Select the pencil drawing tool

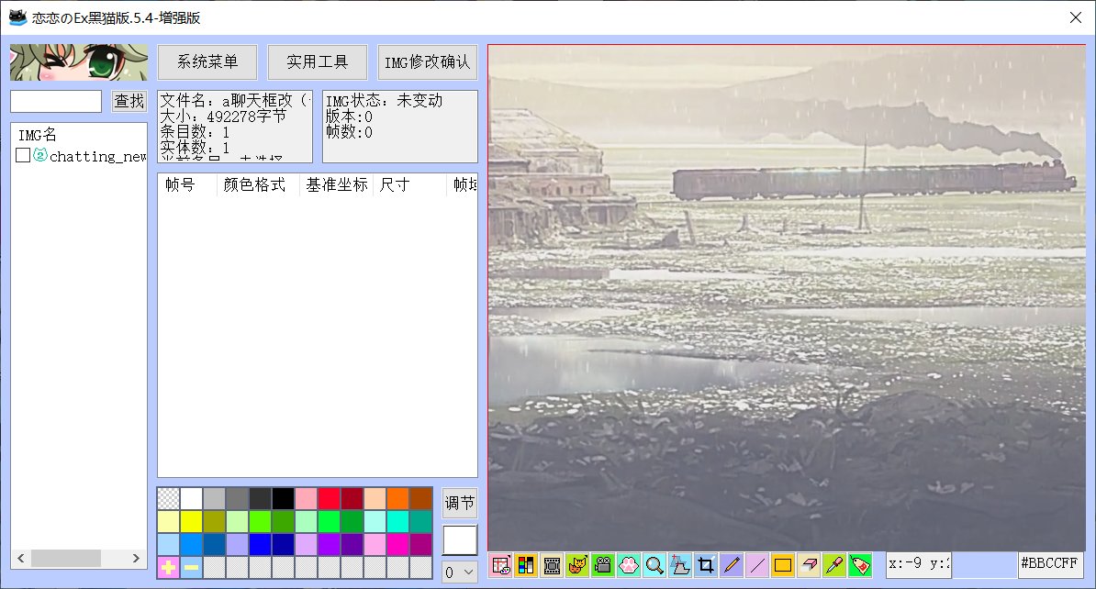tap(732, 565)
